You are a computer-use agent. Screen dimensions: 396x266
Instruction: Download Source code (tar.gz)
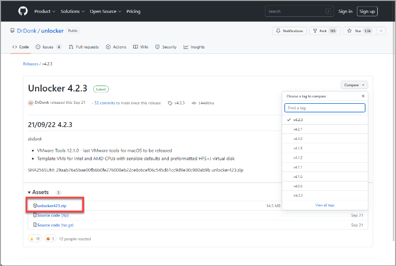[x=55, y=225]
